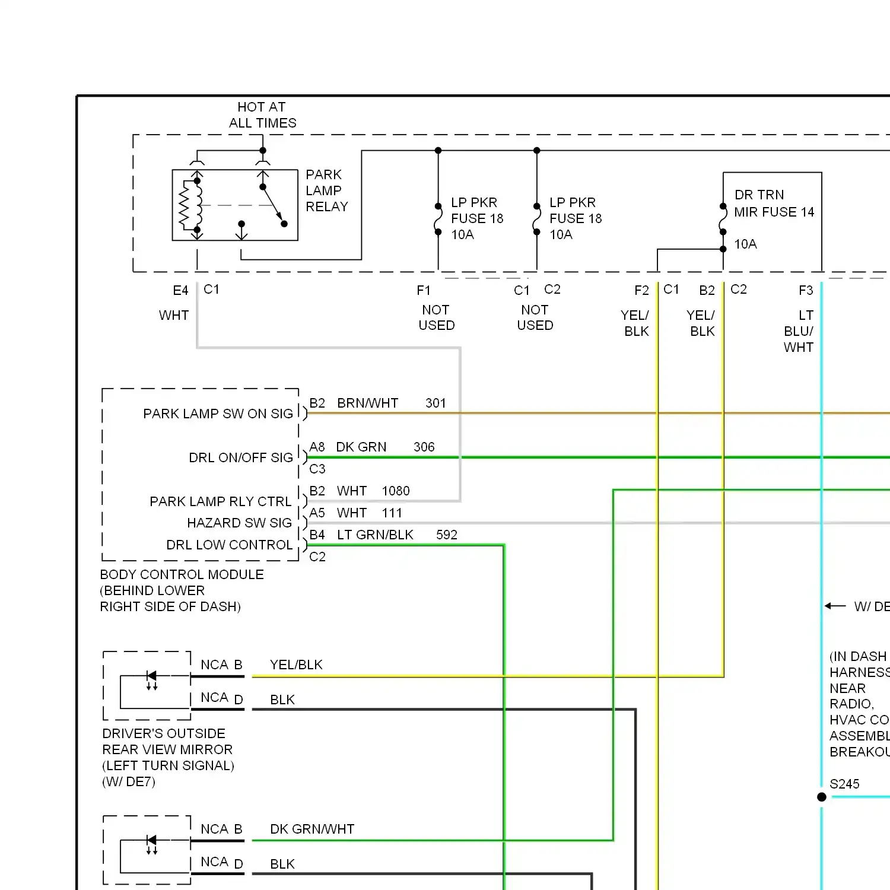Viewport: 890px width, 890px height.
Task: Click the WHT 111 wire label
Action: click(370, 513)
